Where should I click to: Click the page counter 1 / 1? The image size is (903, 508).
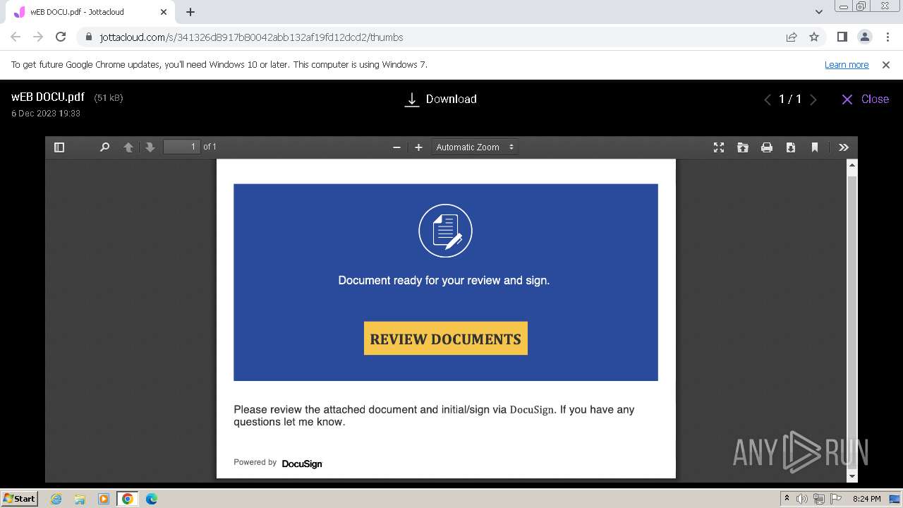coord(790,99)
